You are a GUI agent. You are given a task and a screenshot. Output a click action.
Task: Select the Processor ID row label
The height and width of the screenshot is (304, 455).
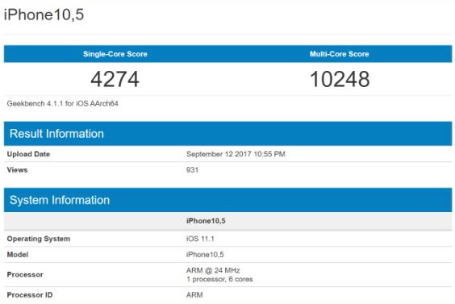coord(30,295)
